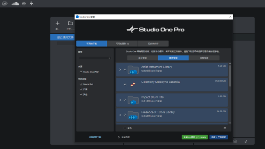Click the Celemony Melodyne Essential icon

[x=133, y=84]
